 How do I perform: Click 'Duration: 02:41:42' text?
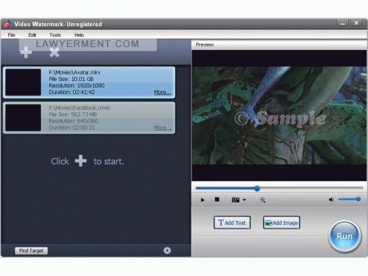pyautogui.click(x=72, y=92)
